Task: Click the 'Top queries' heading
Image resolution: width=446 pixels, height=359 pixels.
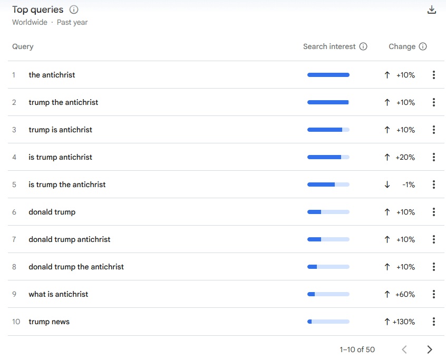Action: (x=38, y=9)
